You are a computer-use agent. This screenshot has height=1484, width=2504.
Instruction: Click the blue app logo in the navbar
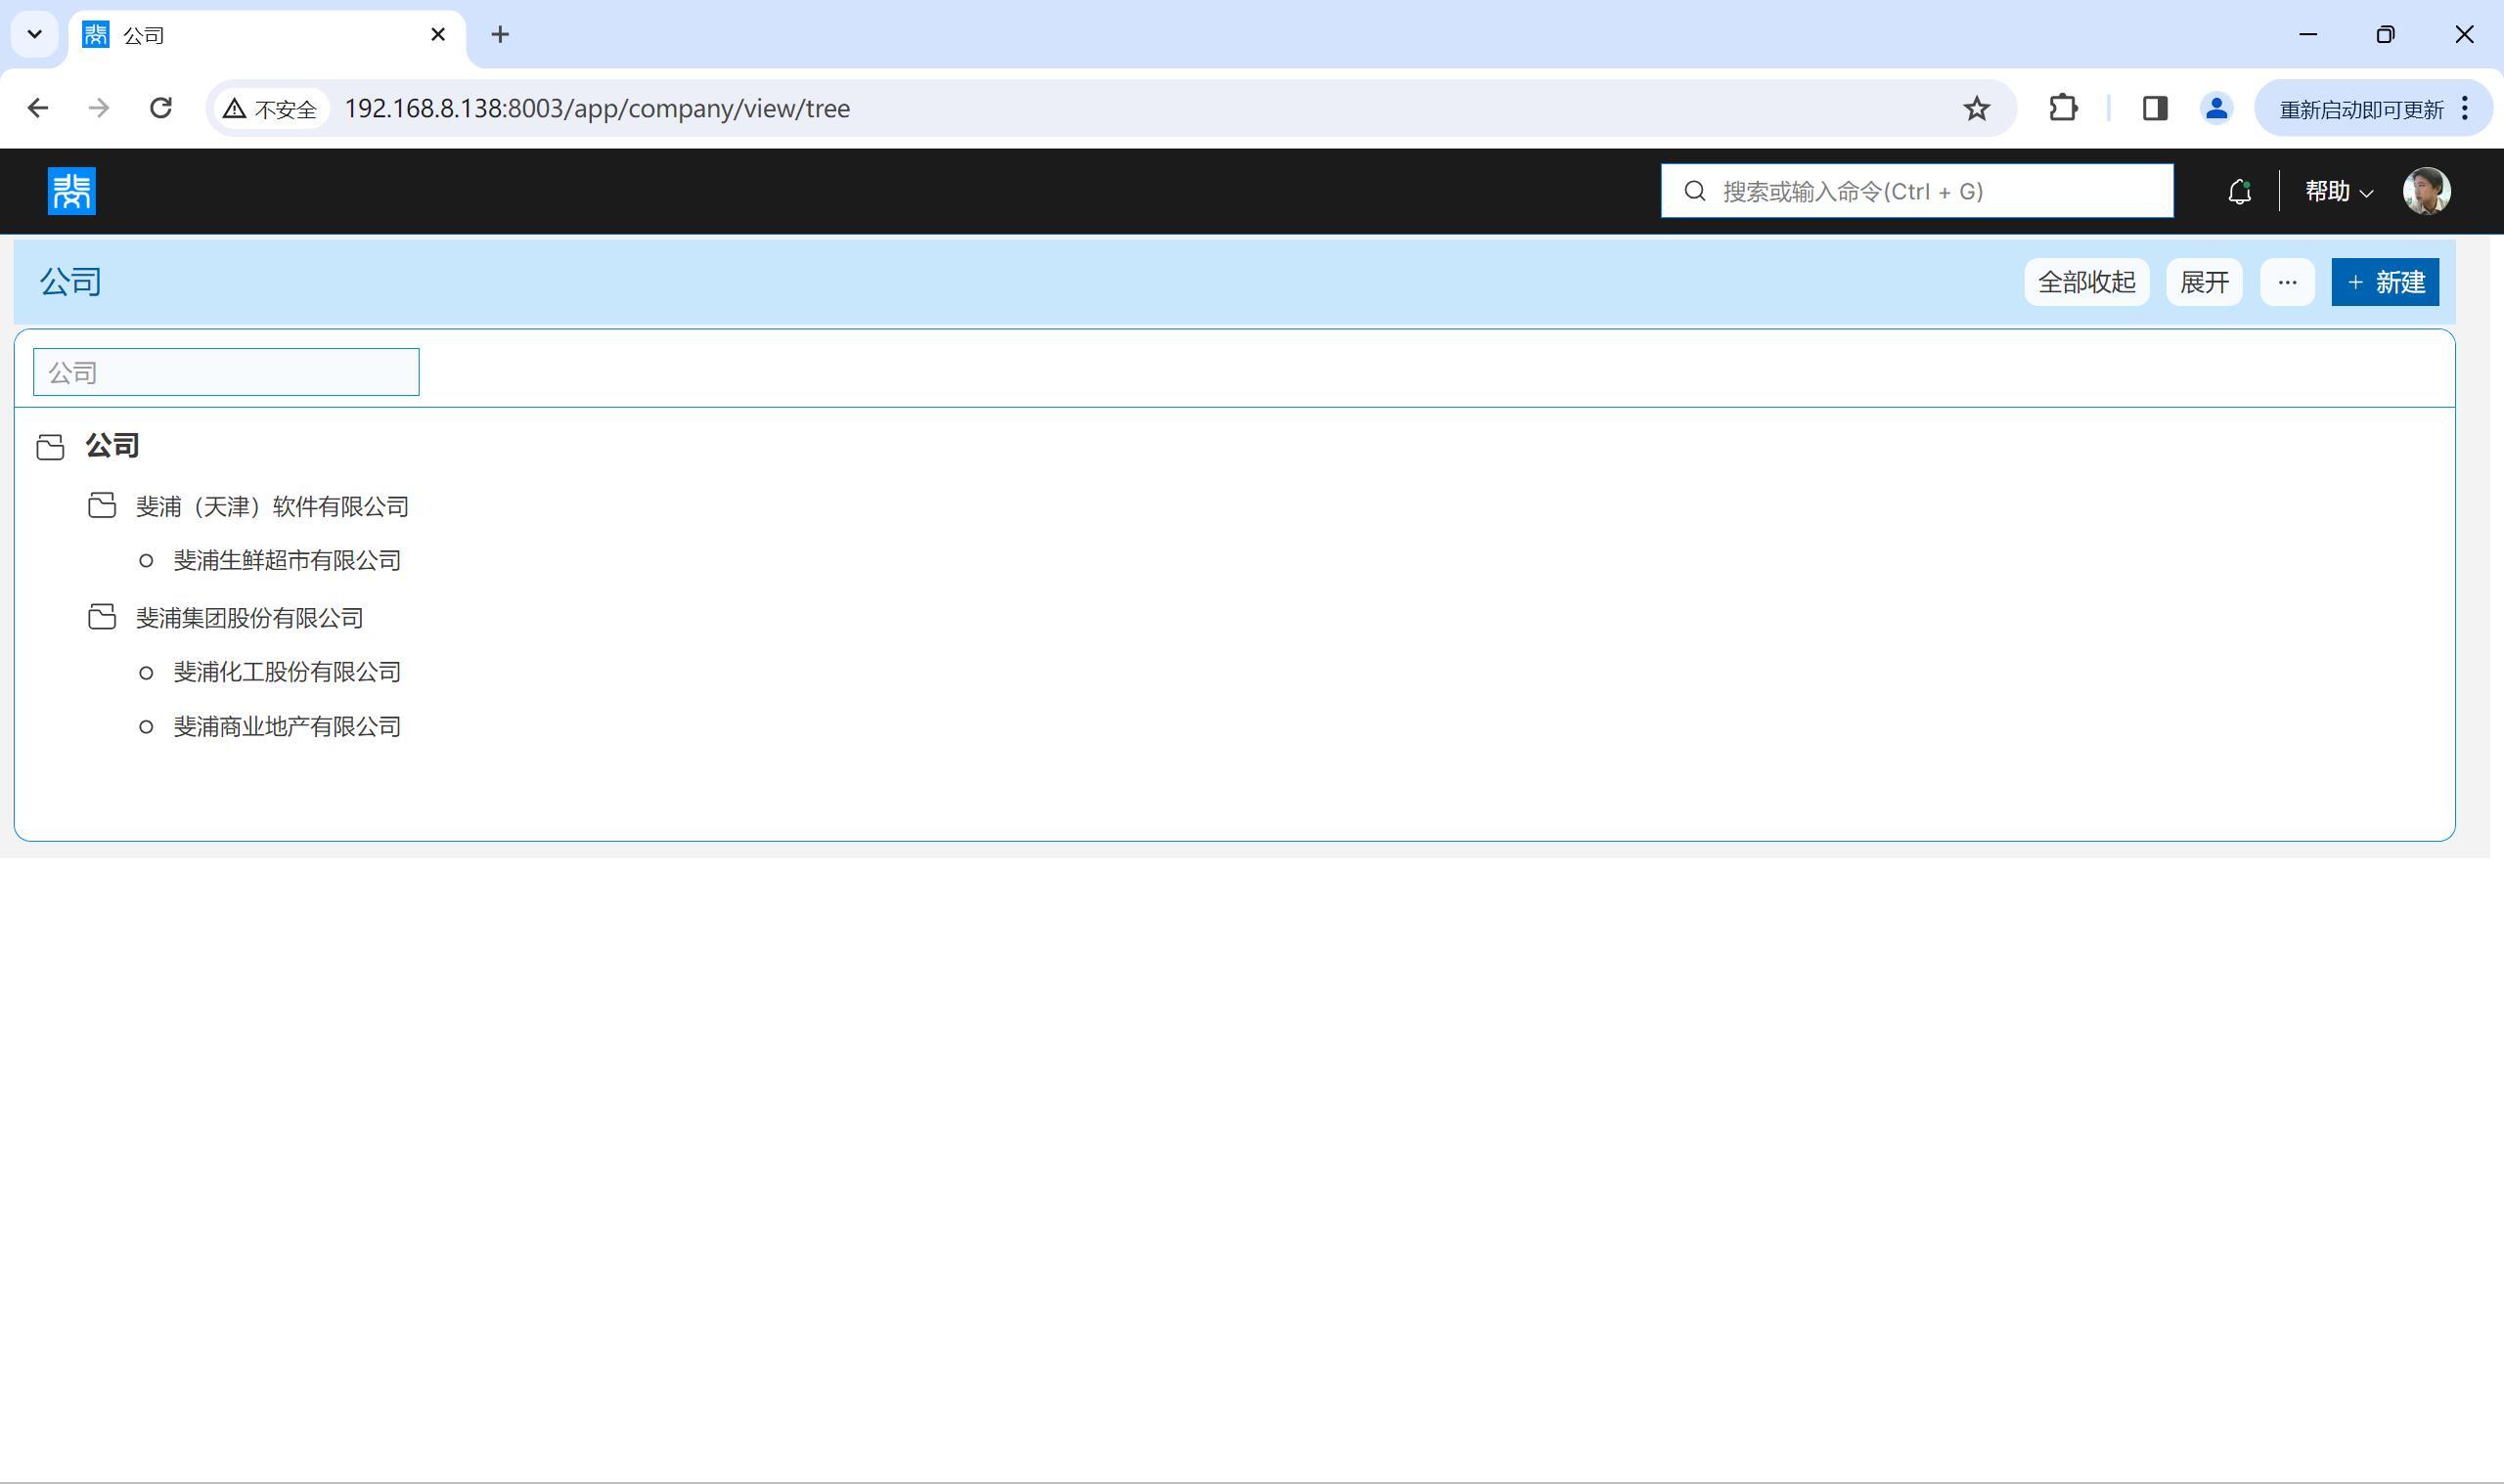click(71, 191)
